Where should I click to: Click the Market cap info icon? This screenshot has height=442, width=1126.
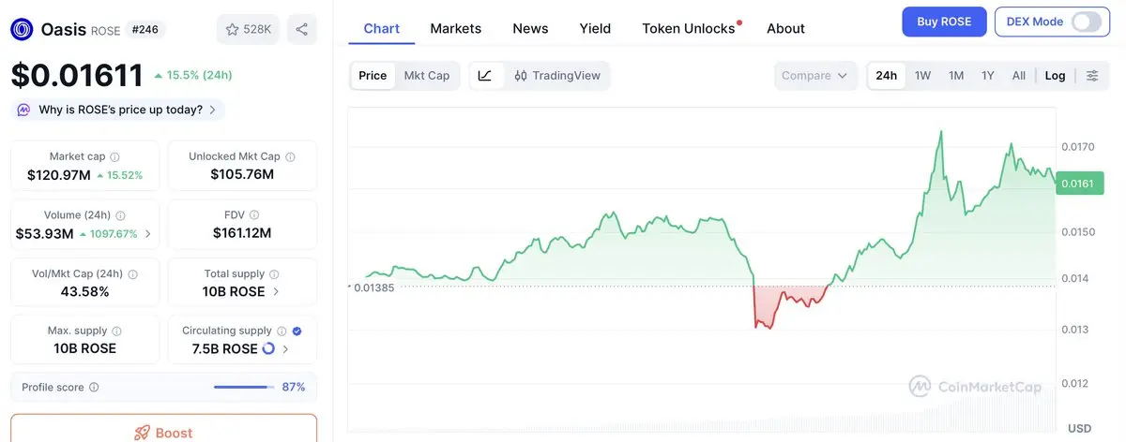pos(114,157)
